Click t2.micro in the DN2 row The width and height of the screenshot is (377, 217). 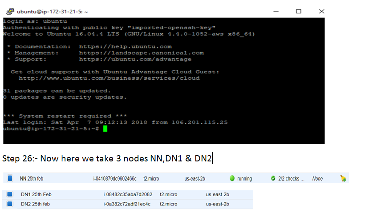[x=169, y=204]
